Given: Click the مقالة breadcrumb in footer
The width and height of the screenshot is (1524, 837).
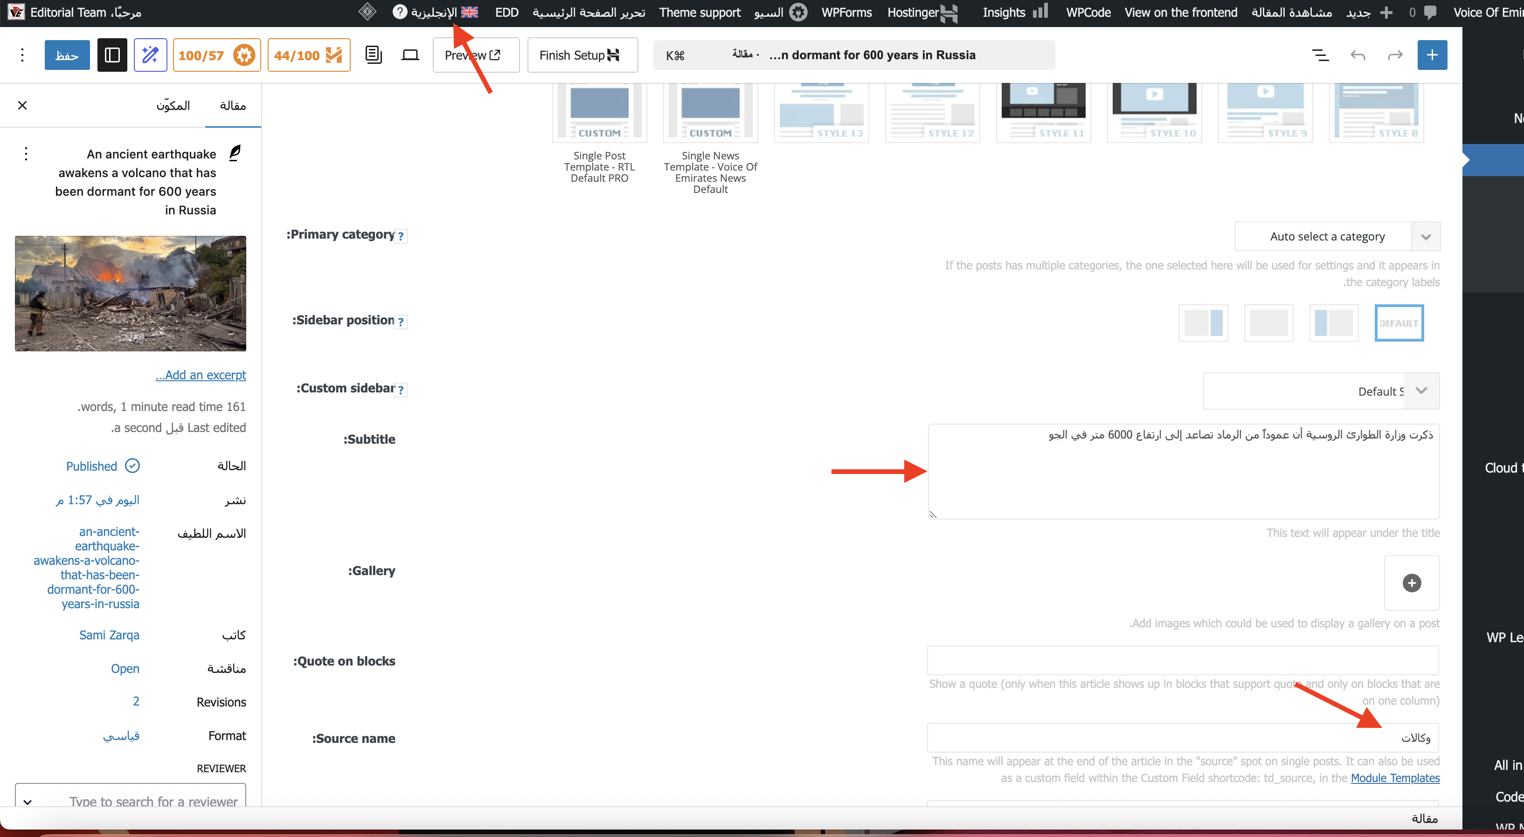Looking at the screenshot, I should pyautogui.click(x=1425, y=819).
